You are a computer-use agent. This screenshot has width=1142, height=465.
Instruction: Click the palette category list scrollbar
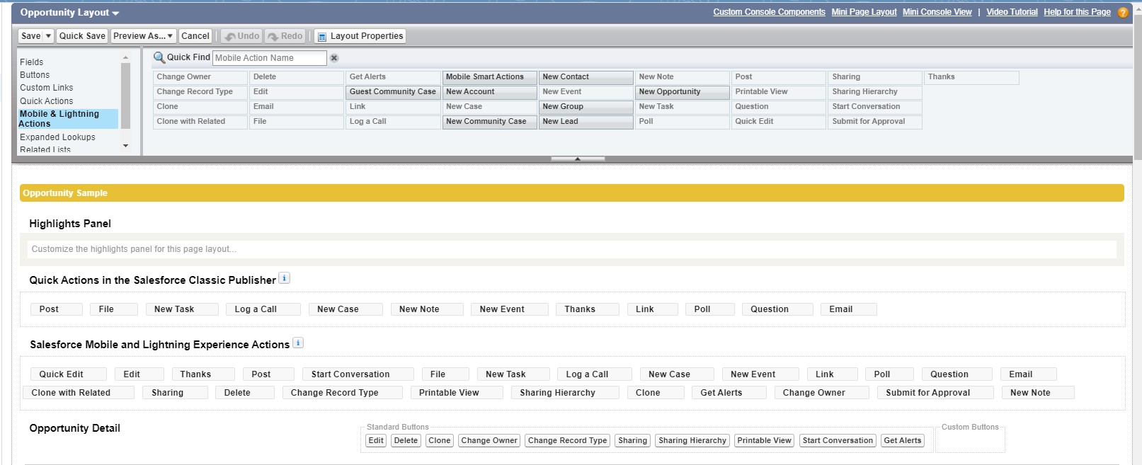[x=125, y=96]
